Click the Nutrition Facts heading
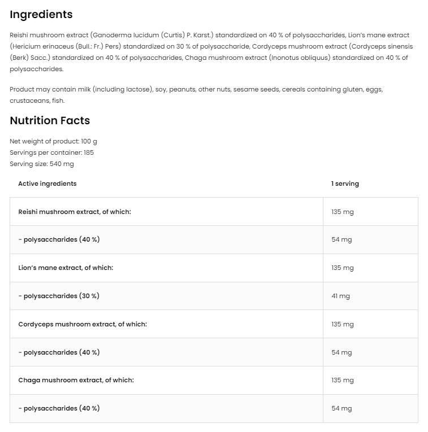428x432 pixels. pos(50,120)
